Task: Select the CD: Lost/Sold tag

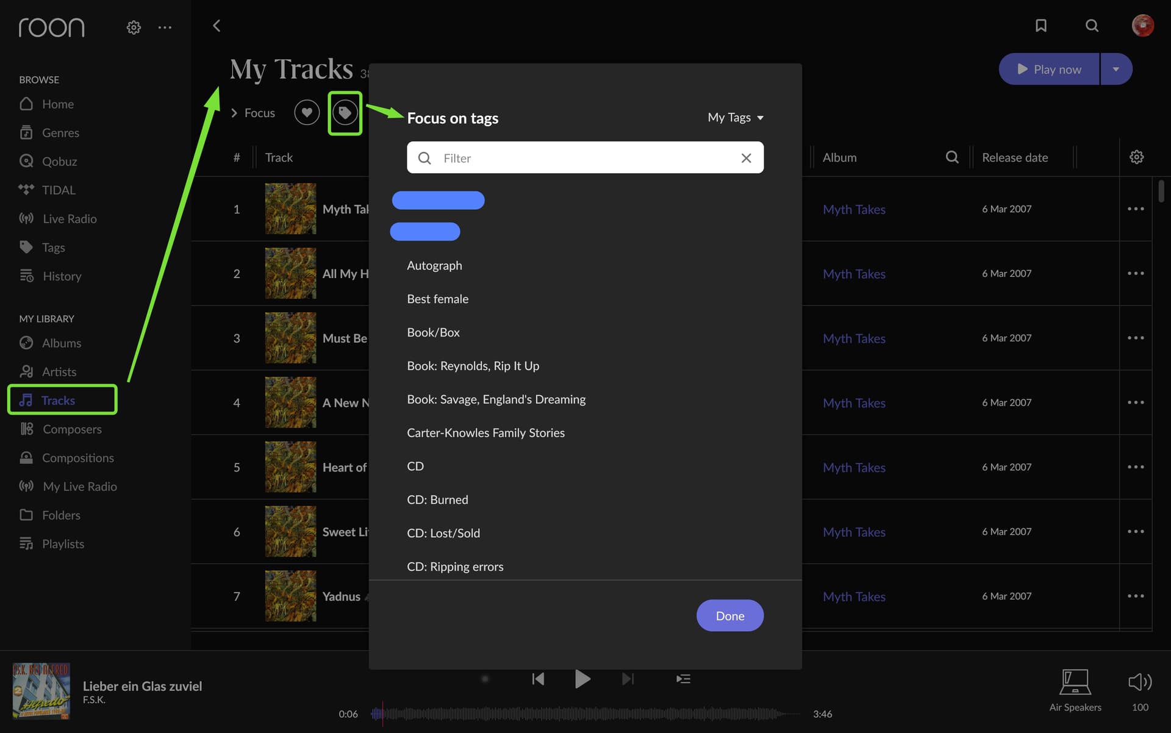Action: click(443, 534)
